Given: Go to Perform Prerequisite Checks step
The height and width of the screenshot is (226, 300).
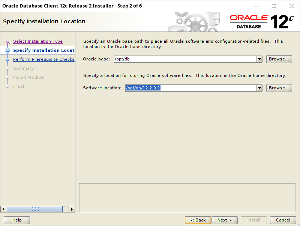Looking at the screenshot, I should tap(44, 59).
